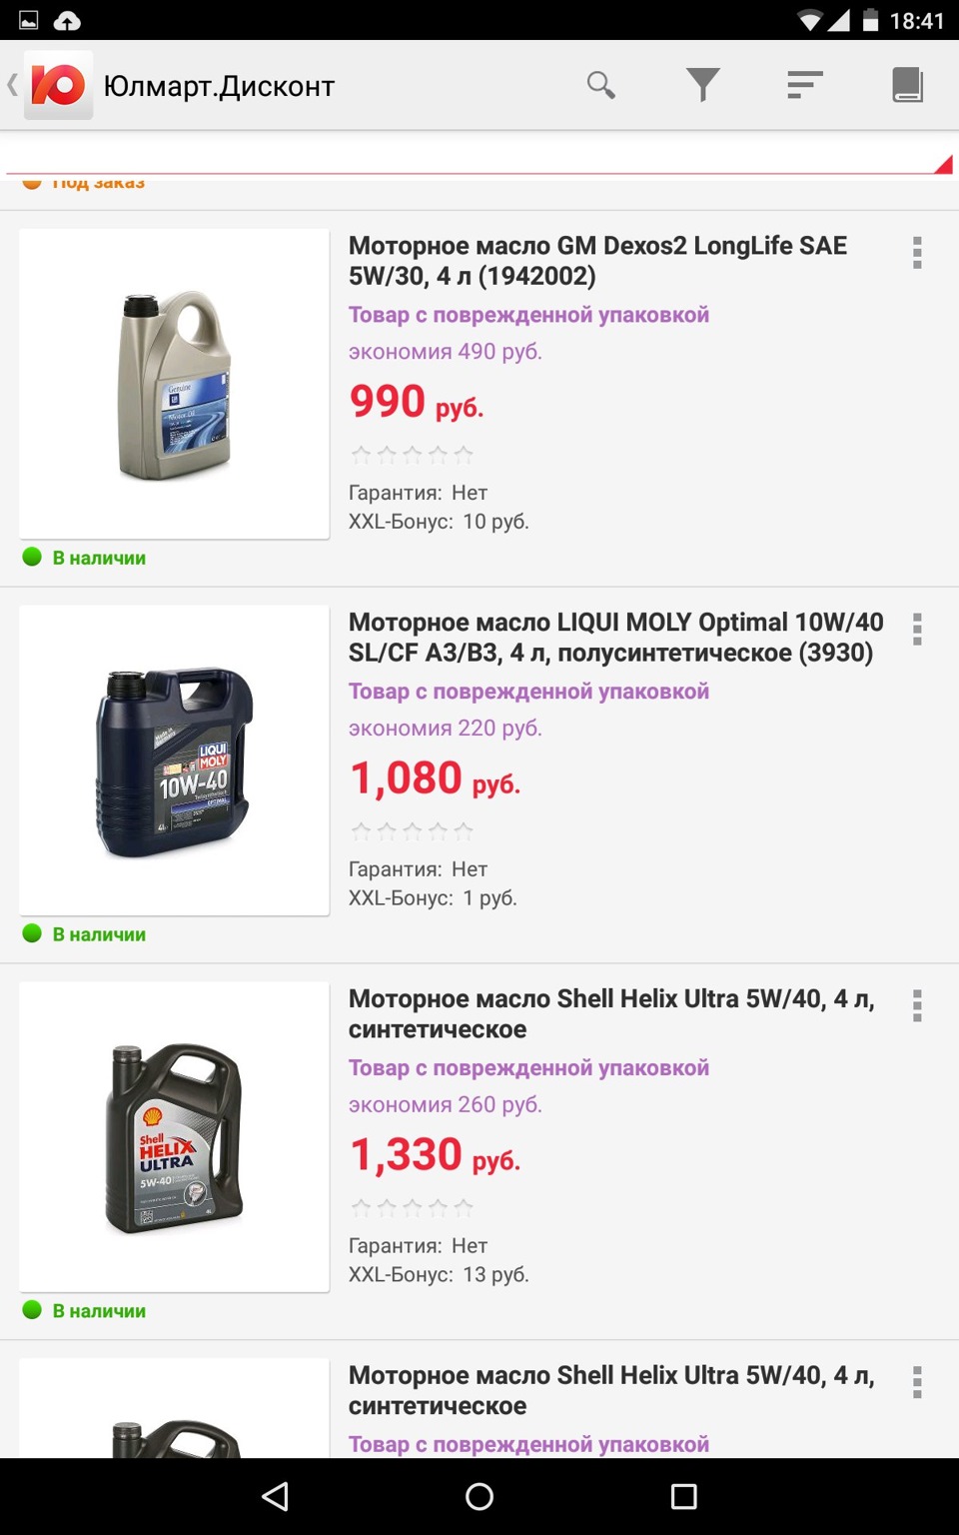Tap the 1,330 руб. price
This screenshot has height=1535, width=959.
tap(435, 1156)
